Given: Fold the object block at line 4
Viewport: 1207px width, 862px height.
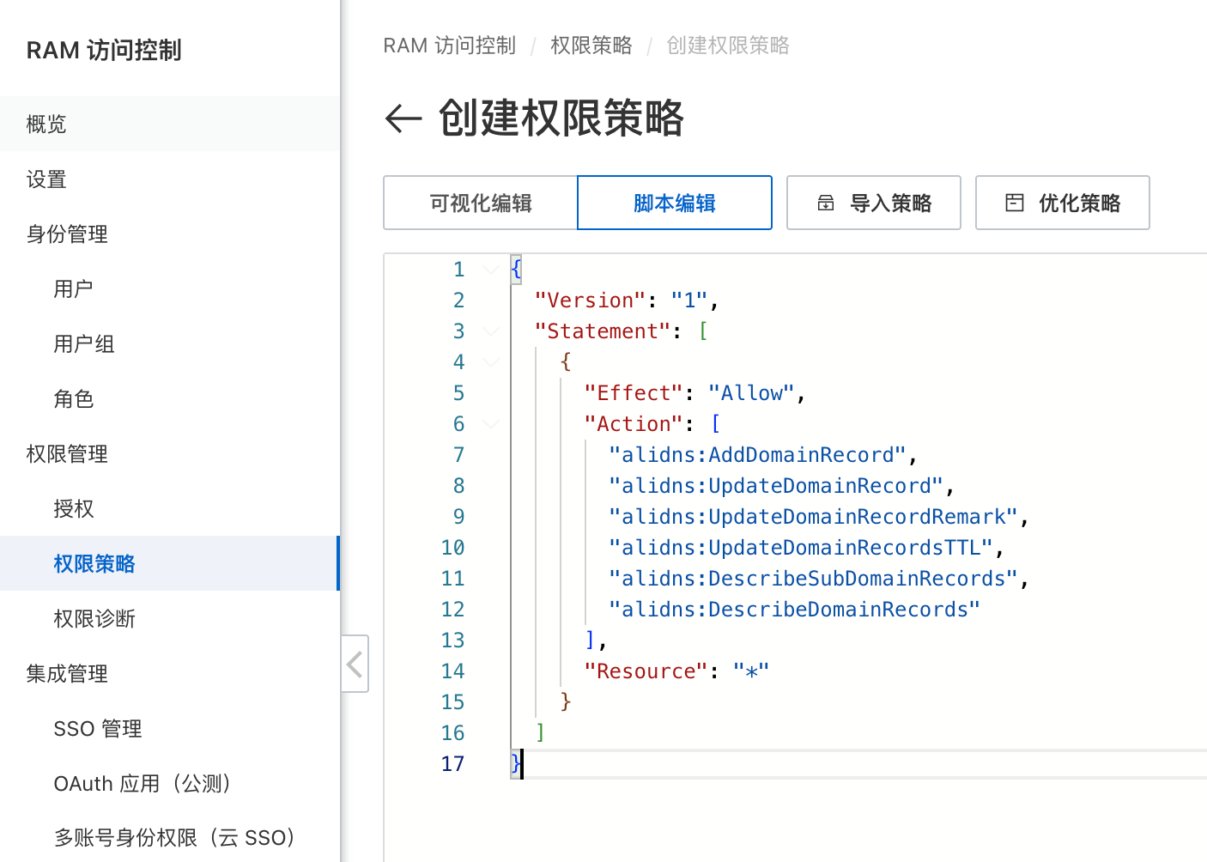Looking at the screenshot, I should (491, 362).
